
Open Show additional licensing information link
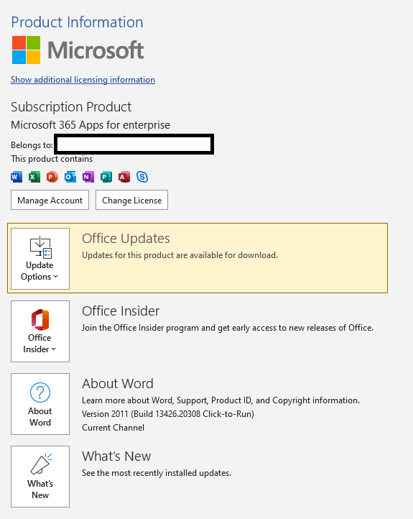click(83, 80)
